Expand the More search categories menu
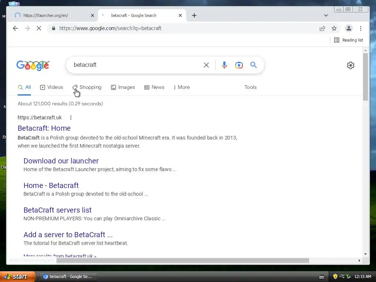376x282 pixels. click(x=181, y=87)
